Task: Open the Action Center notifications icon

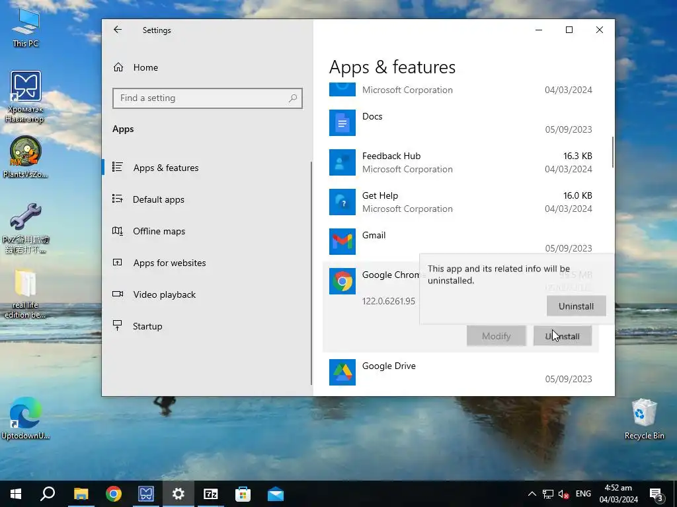Action: (x=656, y=494)
